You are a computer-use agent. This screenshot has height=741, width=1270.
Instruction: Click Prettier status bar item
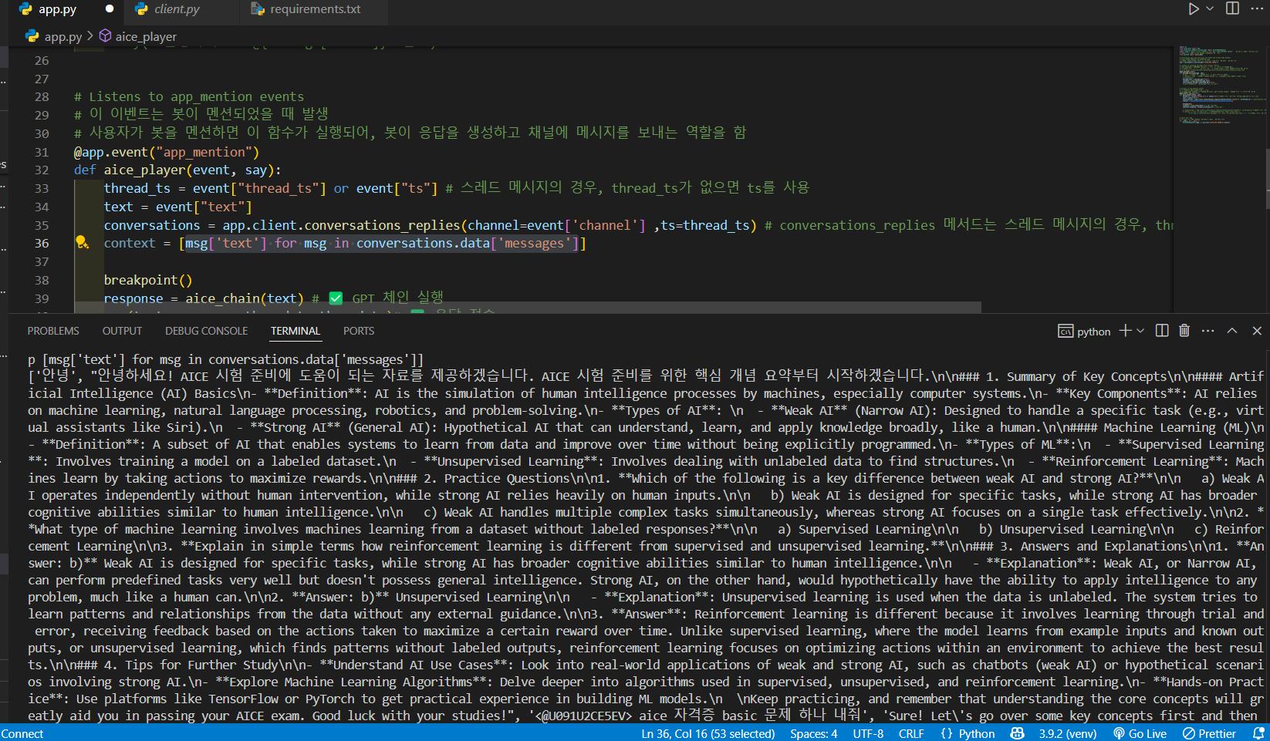click(1209, 733)
